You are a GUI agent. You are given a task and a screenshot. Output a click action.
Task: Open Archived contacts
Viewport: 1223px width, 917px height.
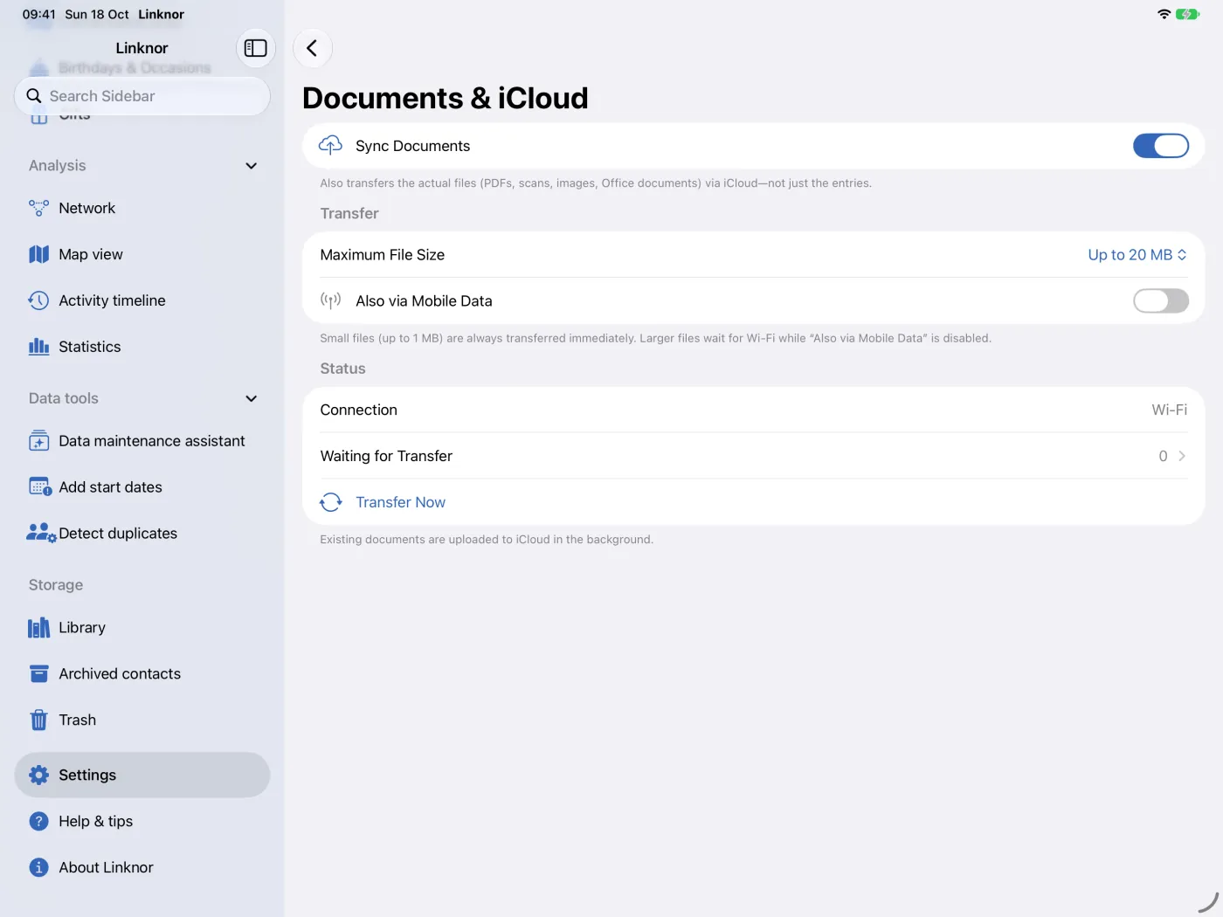(142, 674)
